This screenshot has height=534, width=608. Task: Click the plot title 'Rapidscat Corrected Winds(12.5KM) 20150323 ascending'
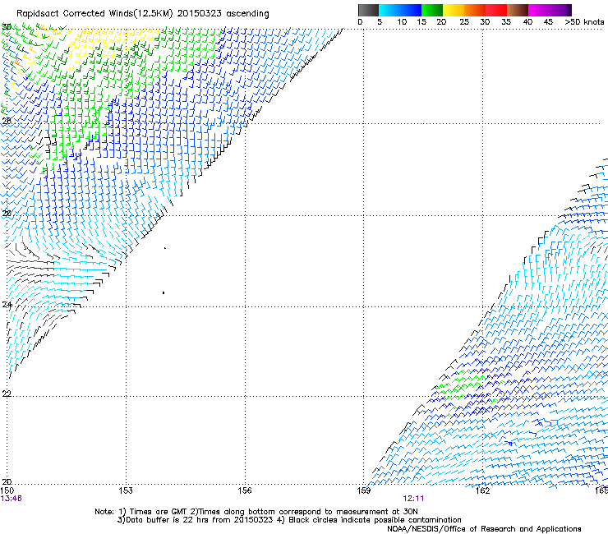tap(143, 14)
